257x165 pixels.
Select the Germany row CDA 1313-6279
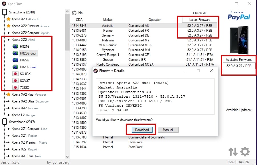tap(143, 35)
